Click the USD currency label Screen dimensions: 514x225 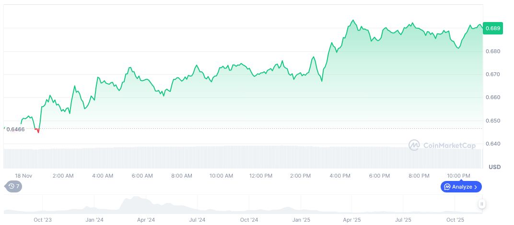[x=494, y=167]
